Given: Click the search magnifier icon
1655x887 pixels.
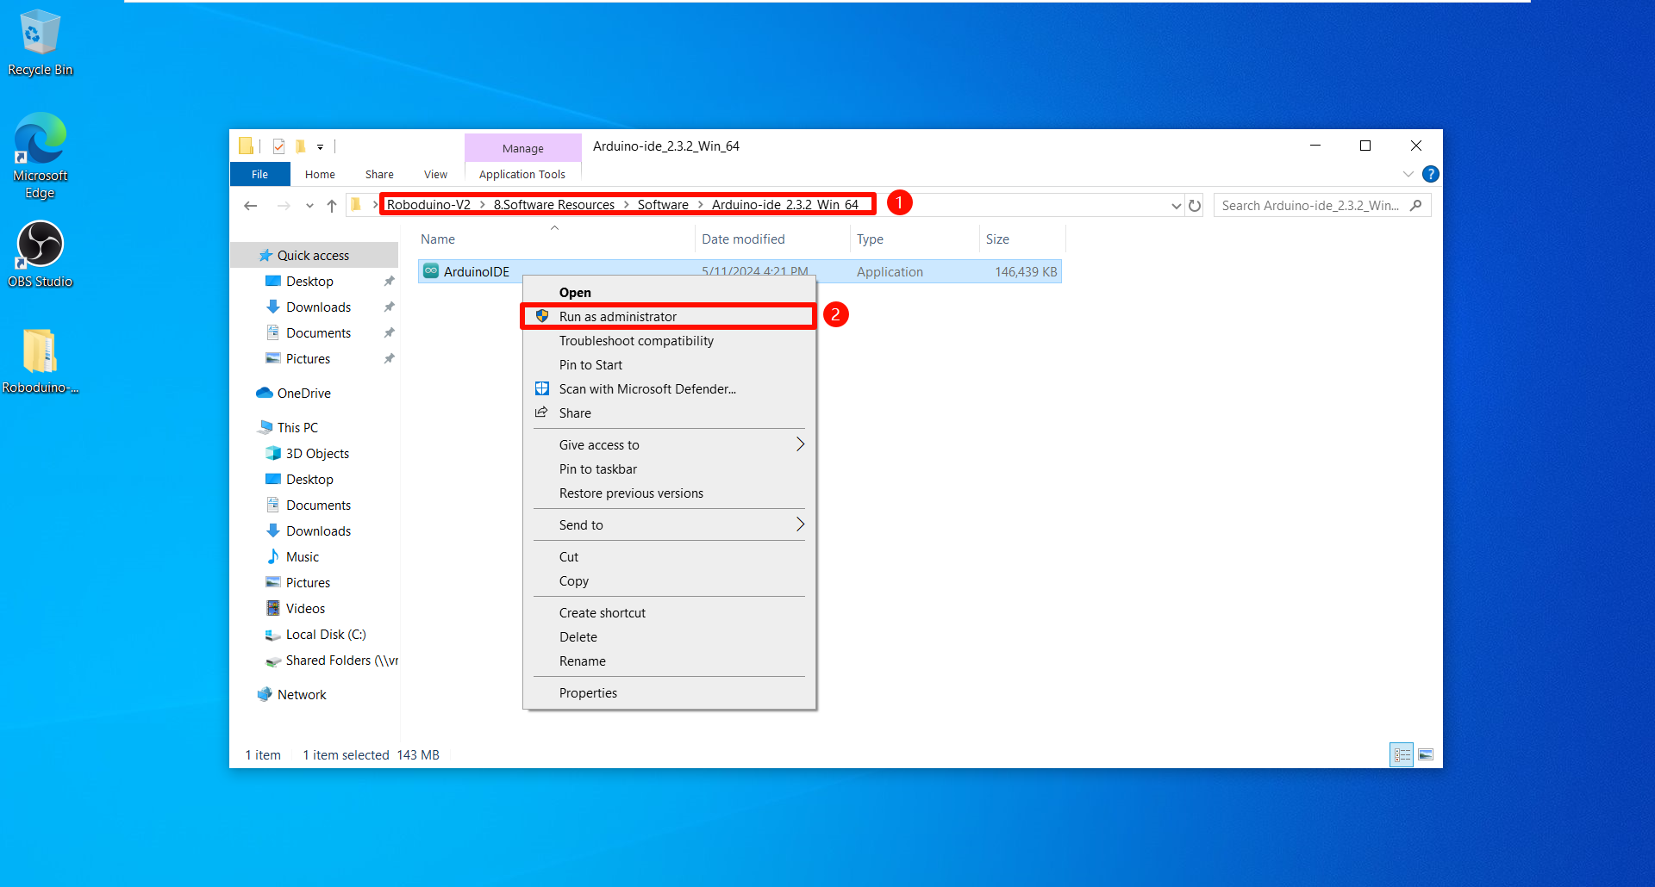Looking at the screenshot, I should click(x=1415, y=205).
